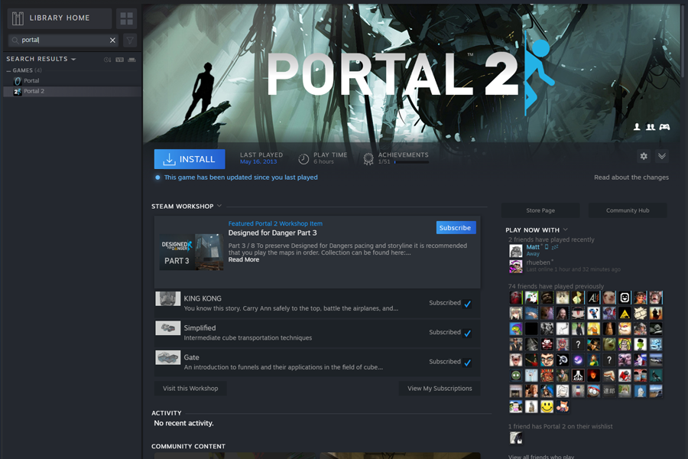Open friend rhueben's name

point(538,262)
